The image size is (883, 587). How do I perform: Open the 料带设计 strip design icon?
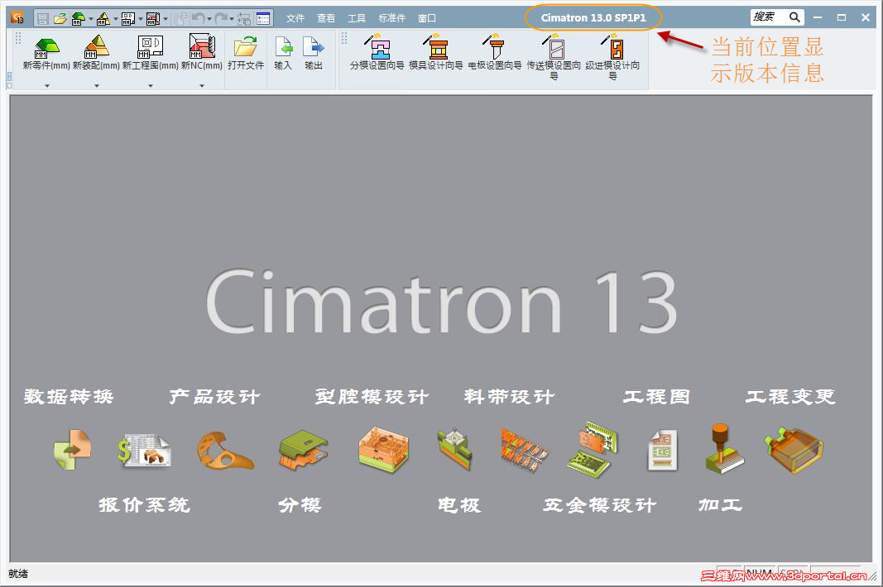coord(524,449)
